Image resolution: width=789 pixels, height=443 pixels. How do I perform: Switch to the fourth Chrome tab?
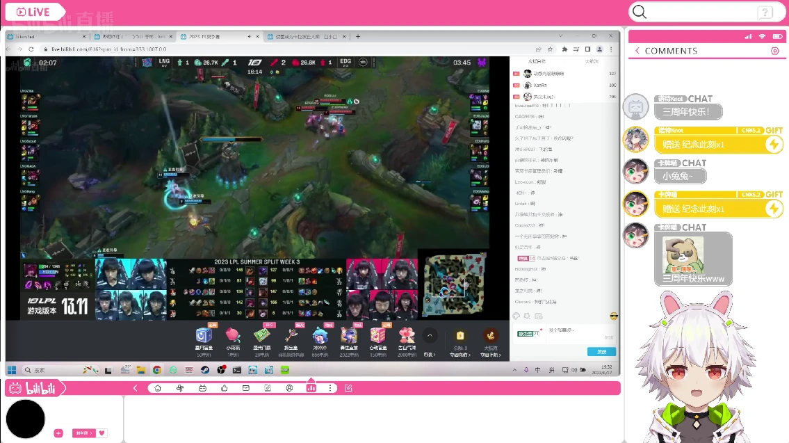click(x=307, y=37)
